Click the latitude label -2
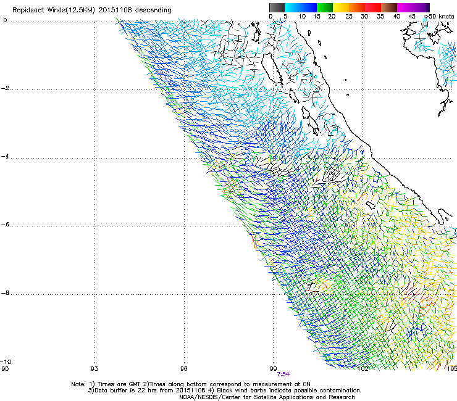This screenshot has width=457, height=401. [x=5, y=88]
